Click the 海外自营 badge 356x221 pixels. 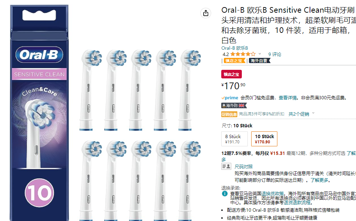259,60
